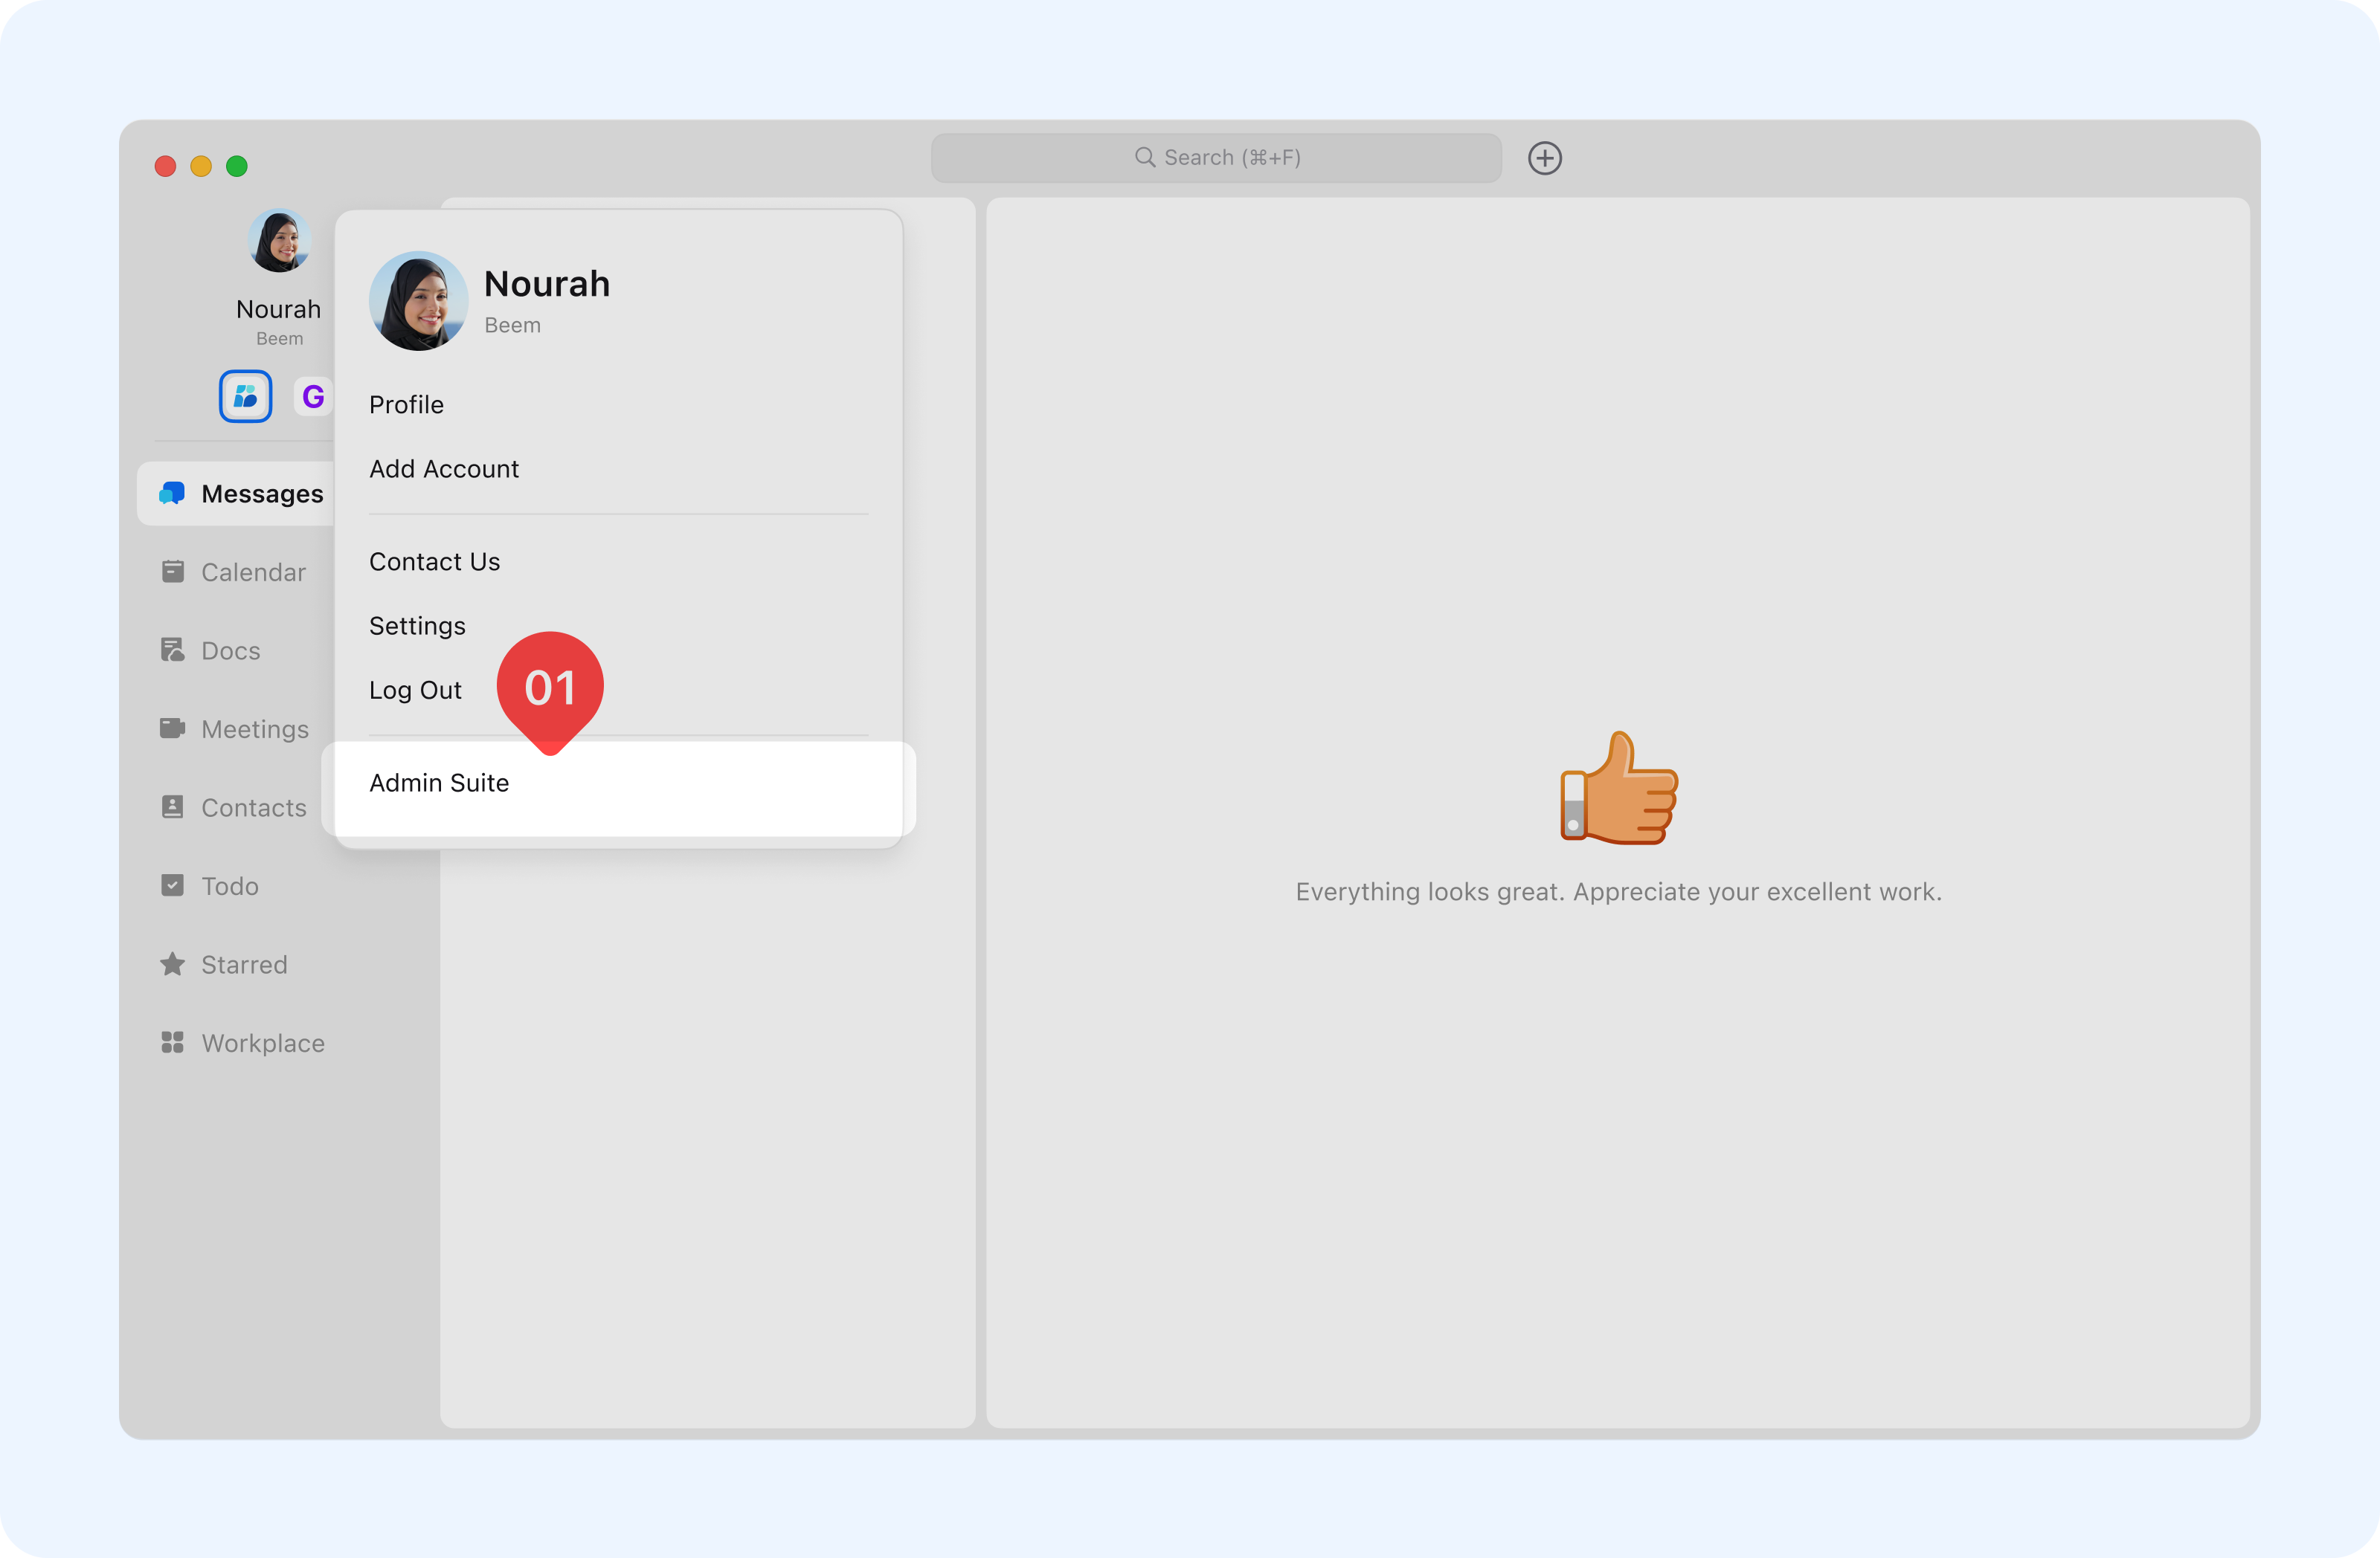Go to Meetings section

coord(254,728)
